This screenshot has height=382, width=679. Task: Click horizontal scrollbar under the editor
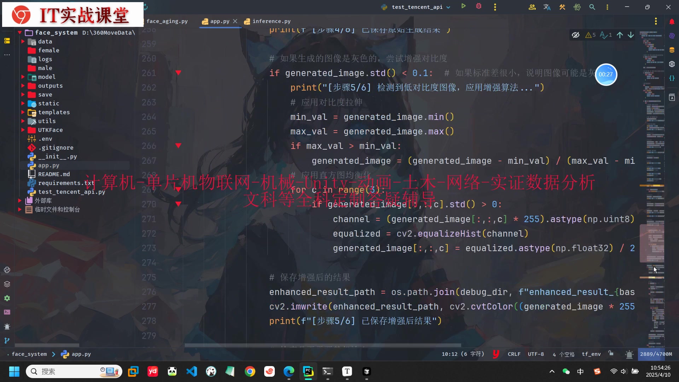[x=322, y=345]
